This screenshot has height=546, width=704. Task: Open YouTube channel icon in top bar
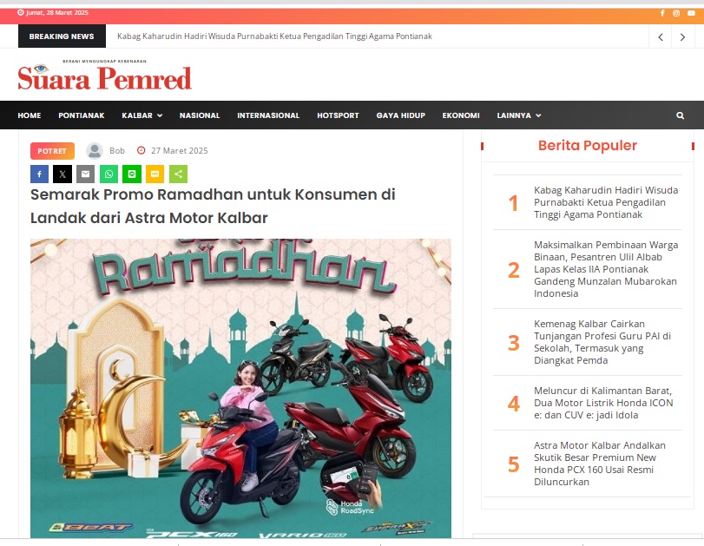coord(691,13)
